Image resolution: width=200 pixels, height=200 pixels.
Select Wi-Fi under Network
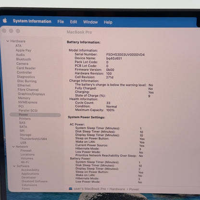click(x=25, y=162)
